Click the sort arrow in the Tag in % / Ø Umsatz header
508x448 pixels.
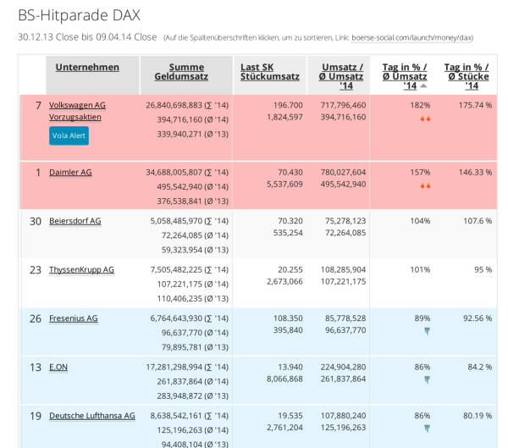click(423, 86)
